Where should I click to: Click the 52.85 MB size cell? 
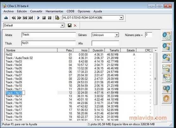113,110
